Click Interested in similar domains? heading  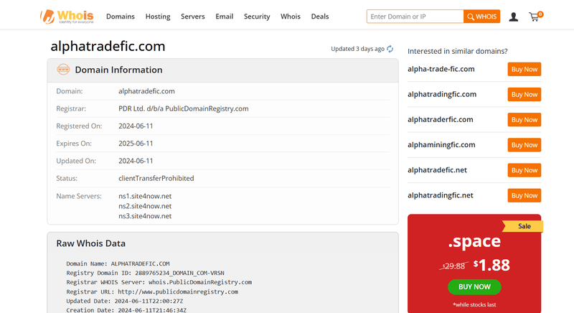[x=458, y=51]
